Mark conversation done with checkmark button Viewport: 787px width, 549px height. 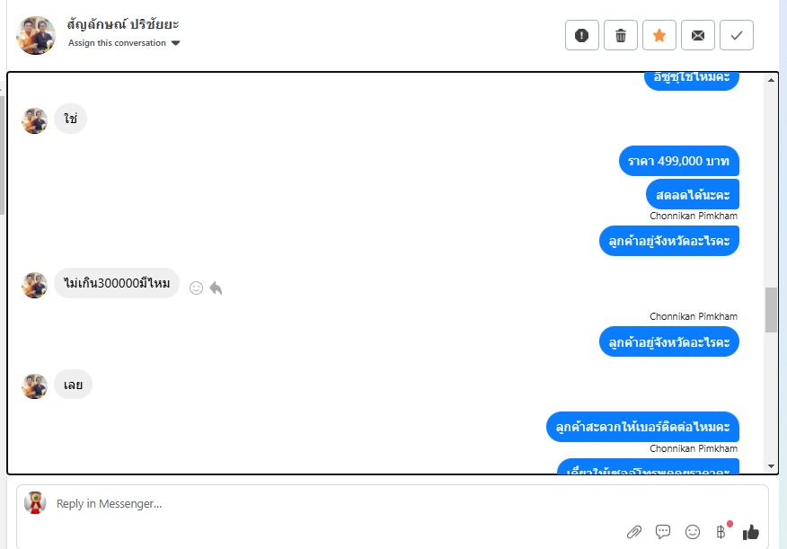737,35
